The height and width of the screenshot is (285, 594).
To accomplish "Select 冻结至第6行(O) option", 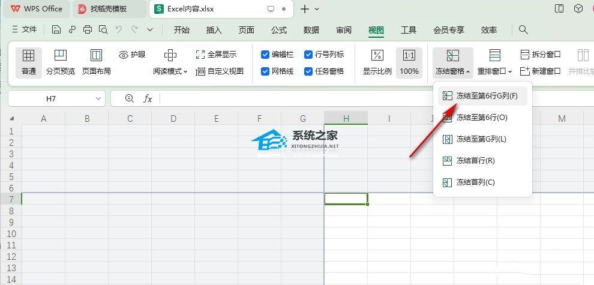I will point(482,118).
